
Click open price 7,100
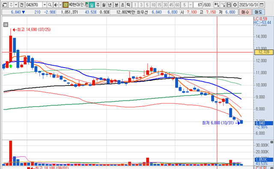tap(192, 12)
